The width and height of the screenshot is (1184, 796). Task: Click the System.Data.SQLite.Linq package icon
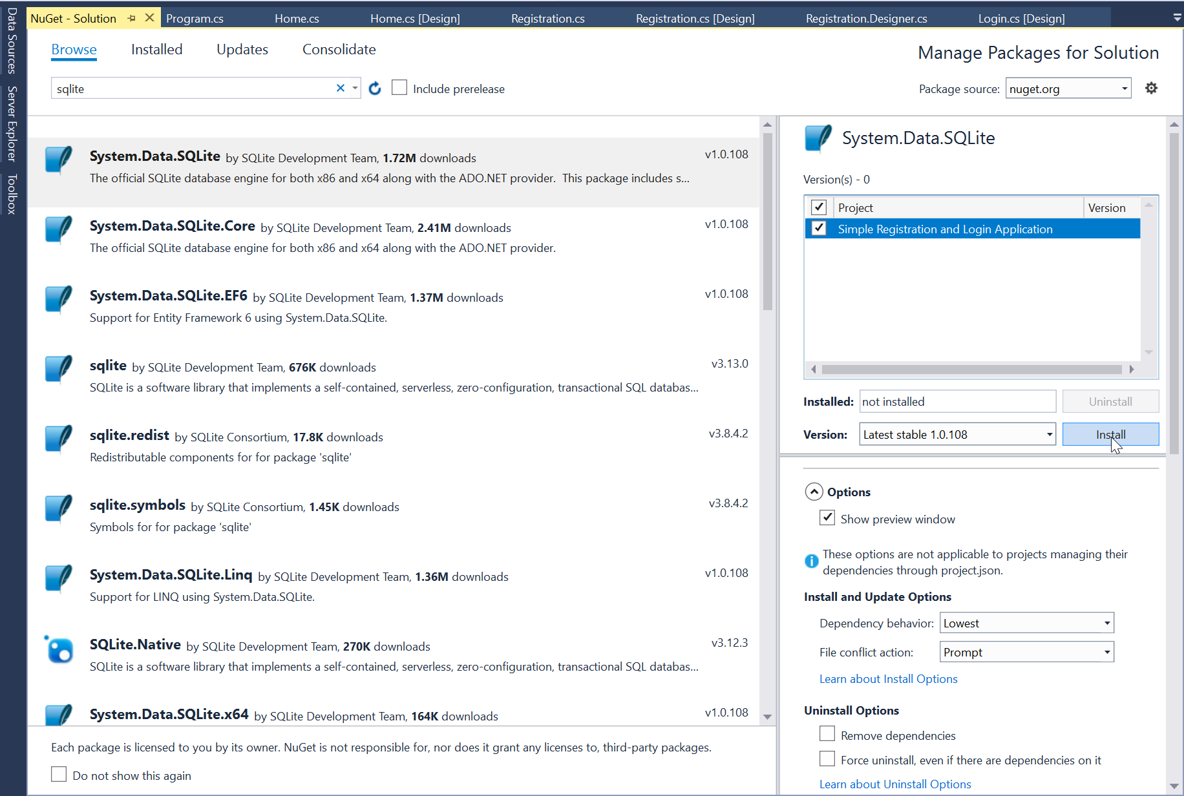pyautogui.click(x=59, y=578)
